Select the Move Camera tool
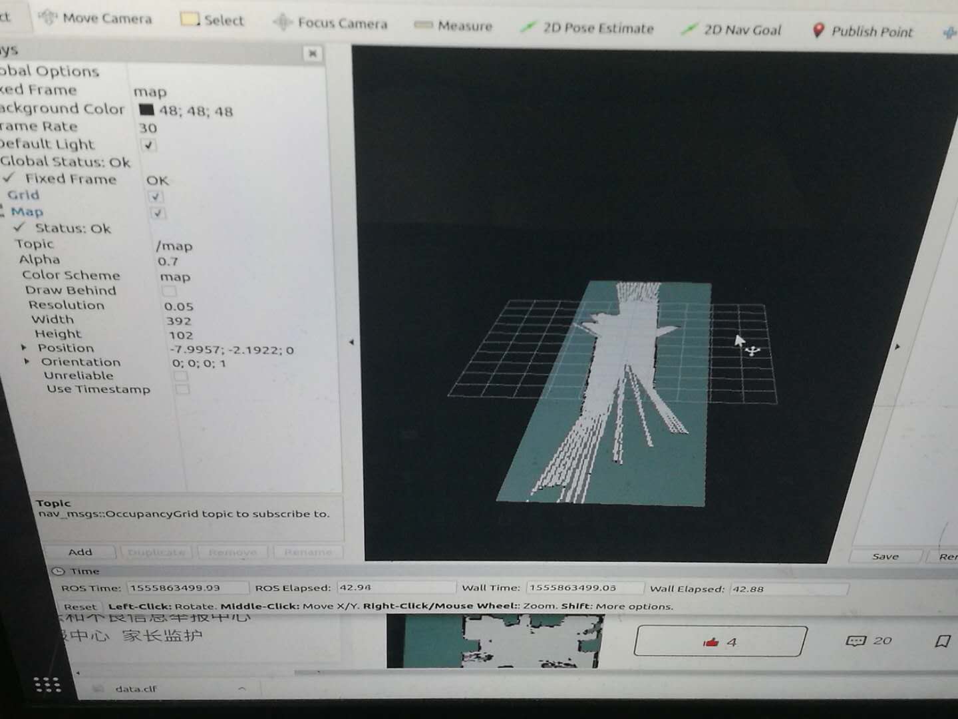The height and width of the screenshot is (719, 958). click(95, 18)
